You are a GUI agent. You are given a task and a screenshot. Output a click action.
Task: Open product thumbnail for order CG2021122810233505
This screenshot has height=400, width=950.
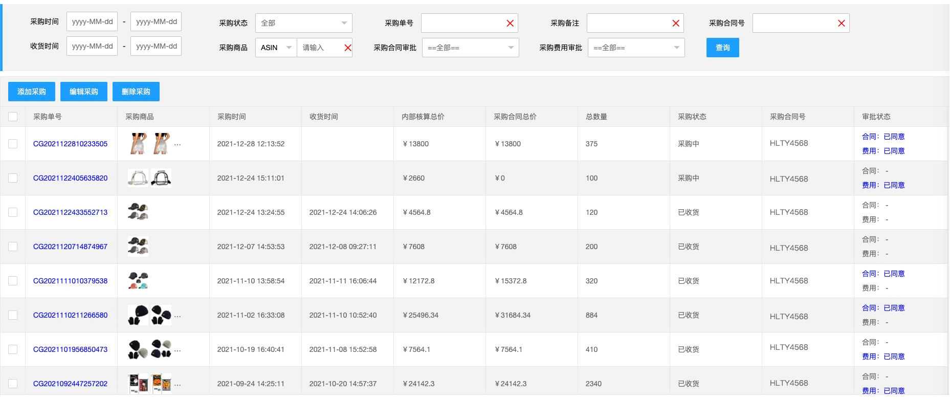coord(139,144)
